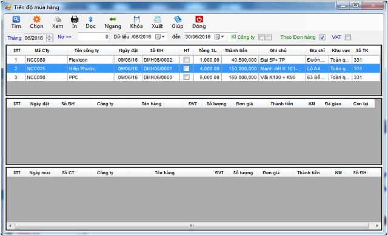The height and width of the screenshot is (236, 388).
Task: Select cell Flexicon
Action: tap(91, 60)
